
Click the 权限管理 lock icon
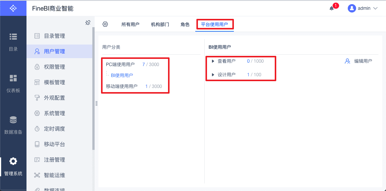pos(37,67)
